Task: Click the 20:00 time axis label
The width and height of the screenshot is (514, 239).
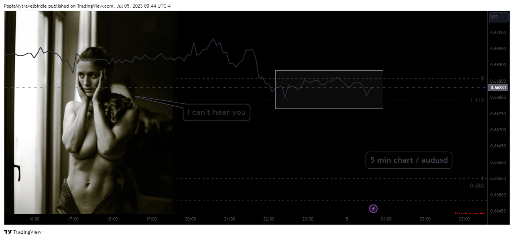Action: coord(191,219)
